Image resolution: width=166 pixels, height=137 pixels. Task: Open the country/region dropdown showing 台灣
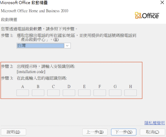(44, 46)
